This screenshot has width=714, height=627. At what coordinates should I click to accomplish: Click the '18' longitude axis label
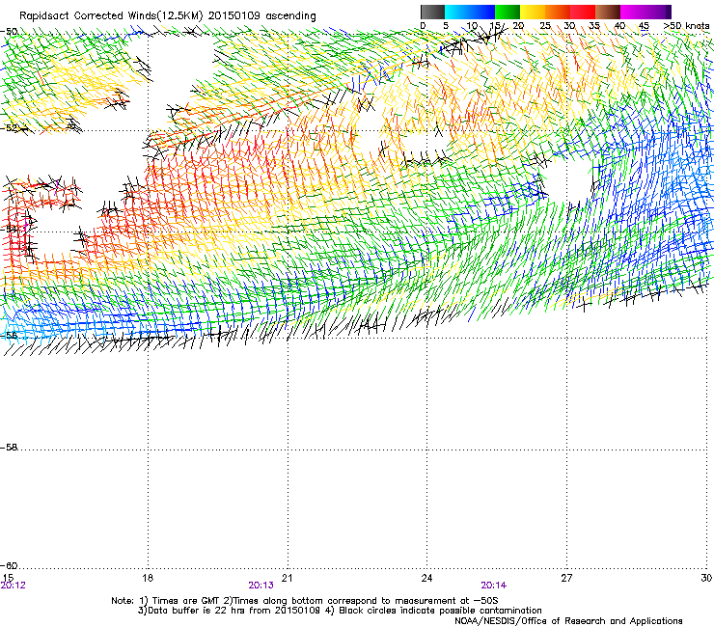click(148, 578)
